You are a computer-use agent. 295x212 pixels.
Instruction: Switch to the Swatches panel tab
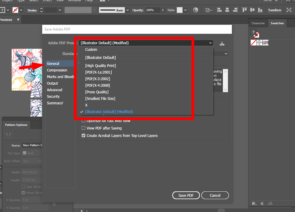pos(277,23)
